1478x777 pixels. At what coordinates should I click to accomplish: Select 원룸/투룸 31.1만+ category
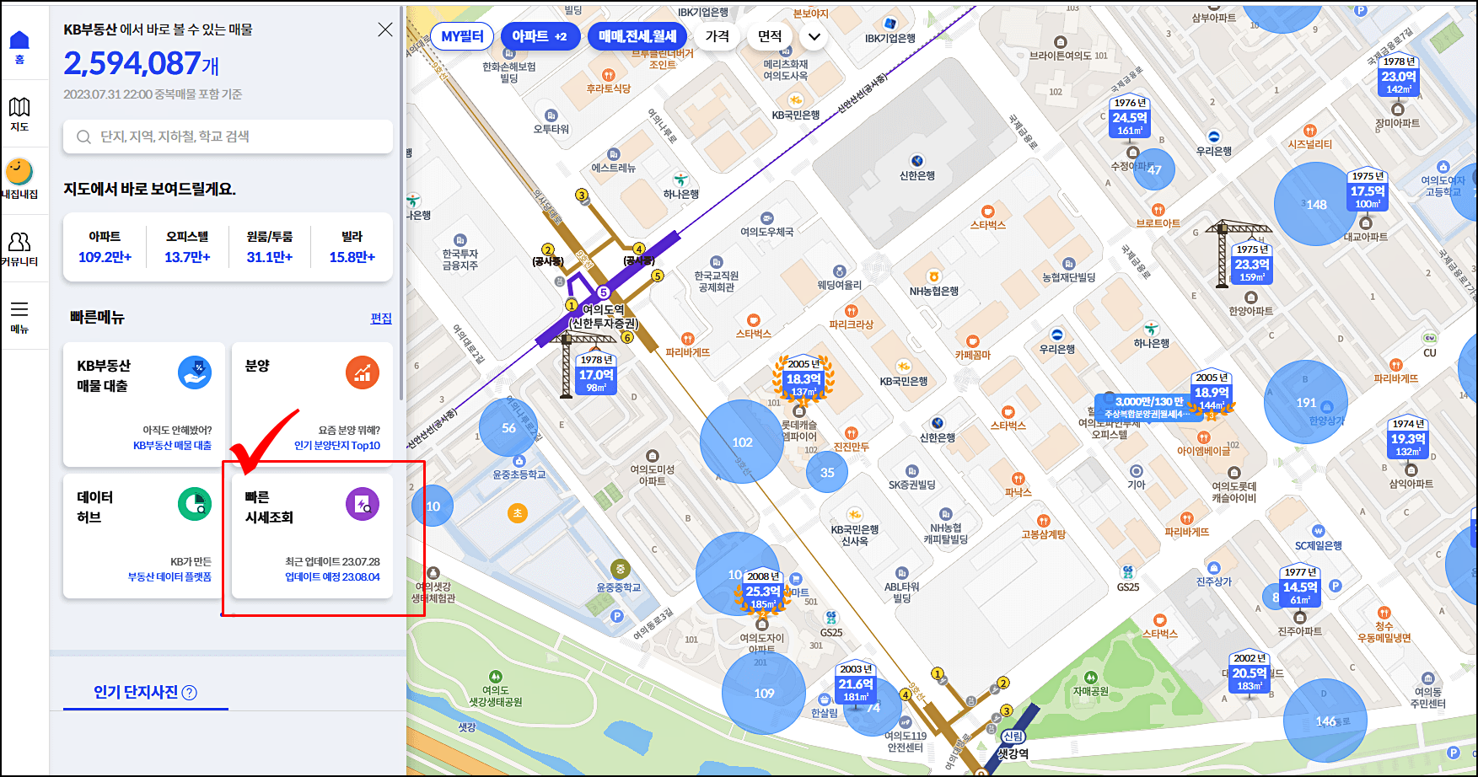pos(270,247)
